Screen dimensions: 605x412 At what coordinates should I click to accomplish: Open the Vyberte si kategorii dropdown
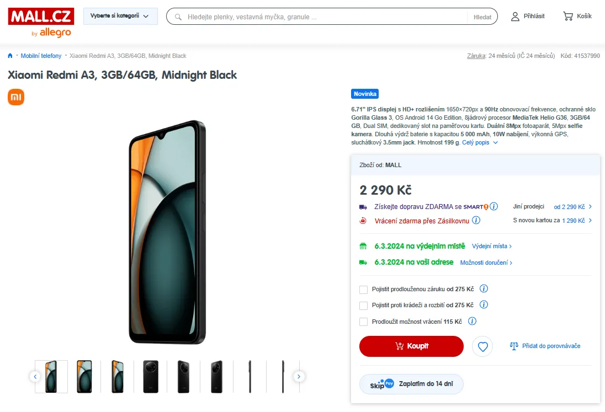click(120, 16)
